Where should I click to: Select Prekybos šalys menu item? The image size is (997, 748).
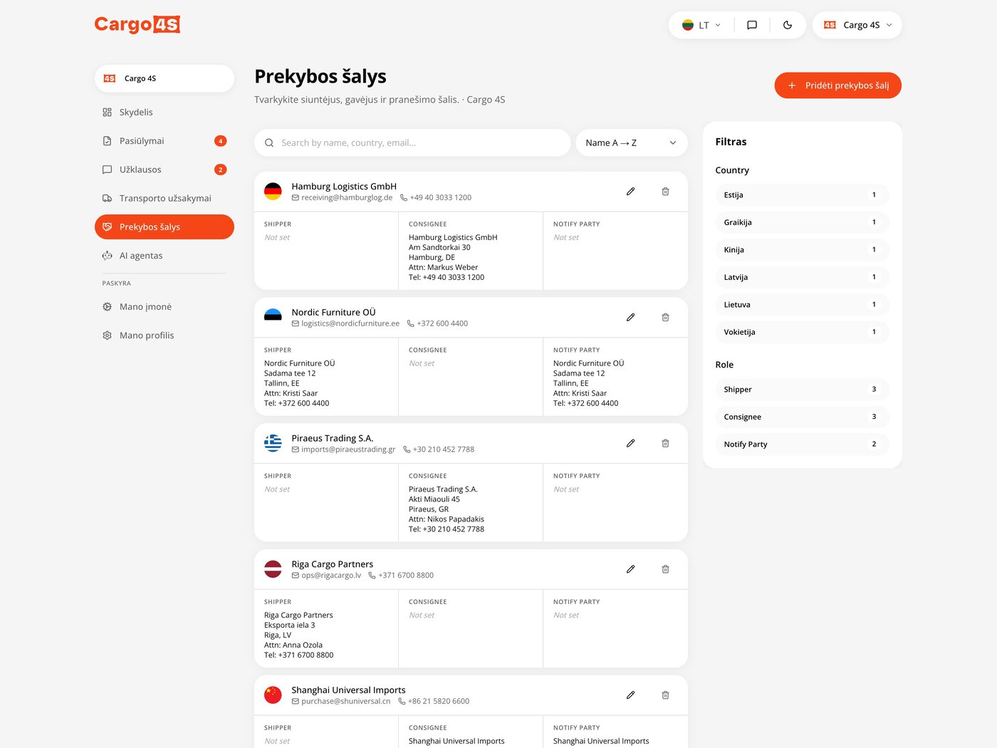165,227
